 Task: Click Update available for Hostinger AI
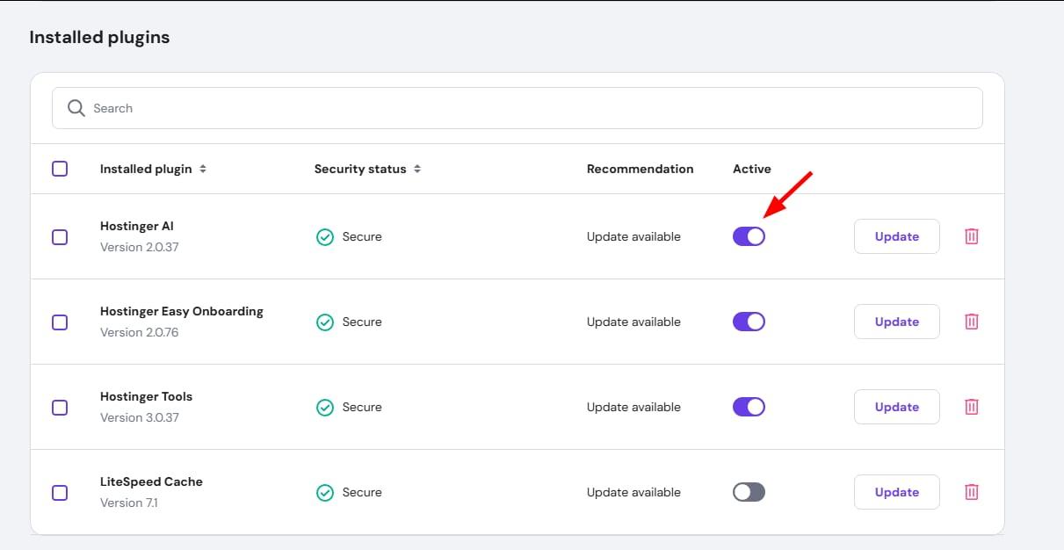click(633, 236)
